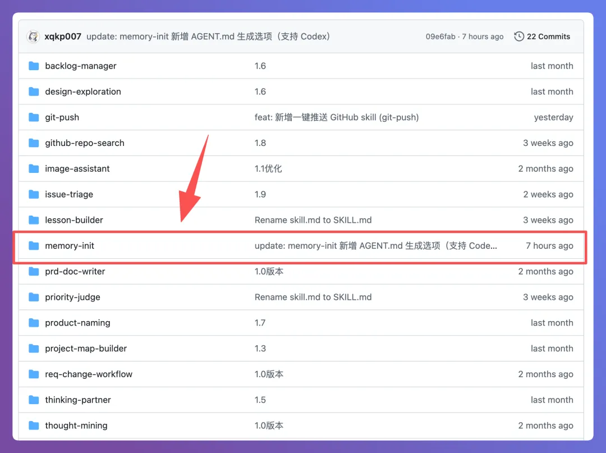
Task: Click the image-assistant folder icon
Action: tap(34, 168)
